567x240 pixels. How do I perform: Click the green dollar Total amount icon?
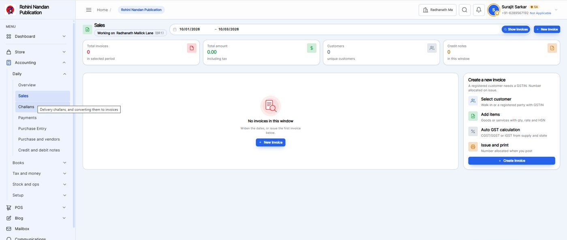[x=311, y=48]
